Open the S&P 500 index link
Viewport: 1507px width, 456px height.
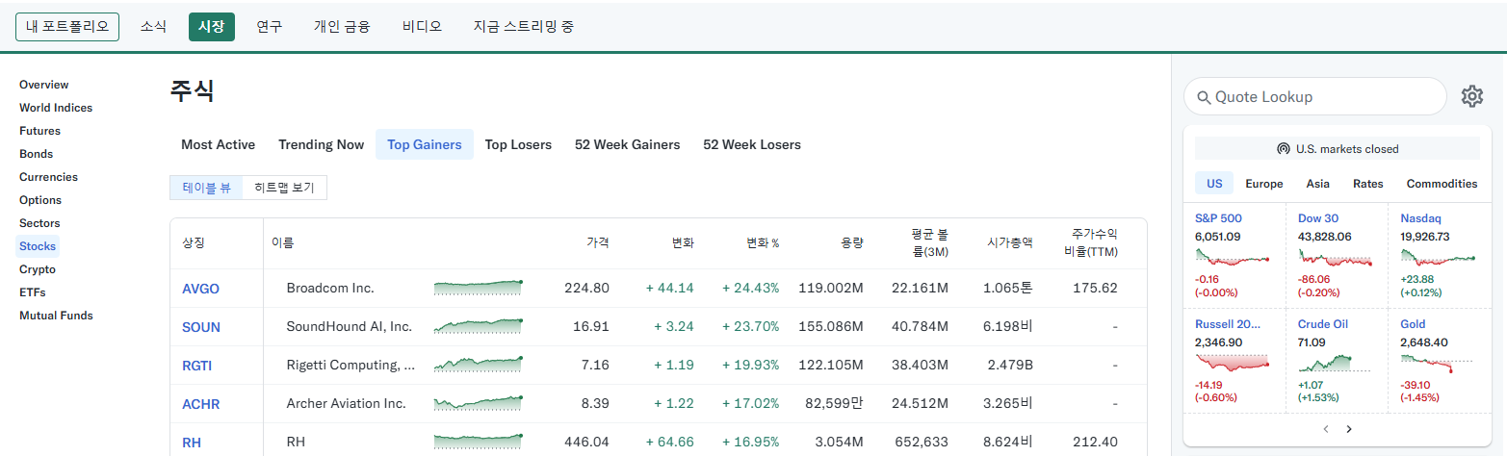(x=1218, y=218)
